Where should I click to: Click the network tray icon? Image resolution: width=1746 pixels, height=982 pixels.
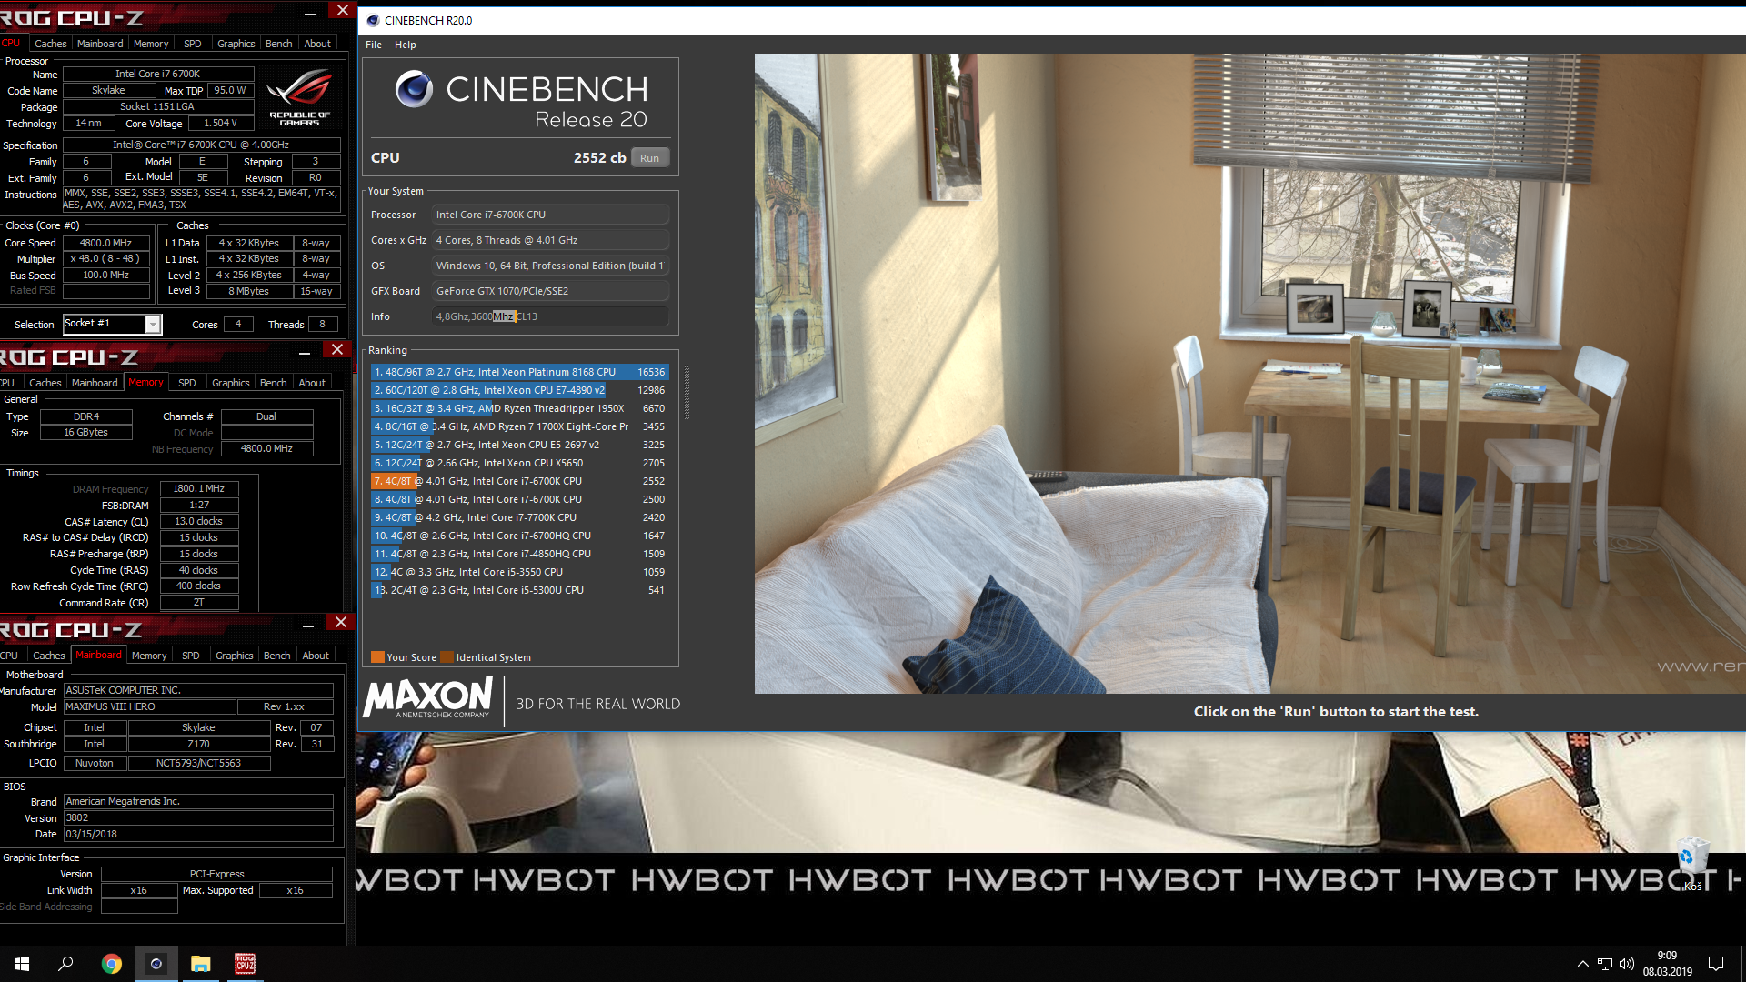pyautogui.click(x=1605, y=964)
